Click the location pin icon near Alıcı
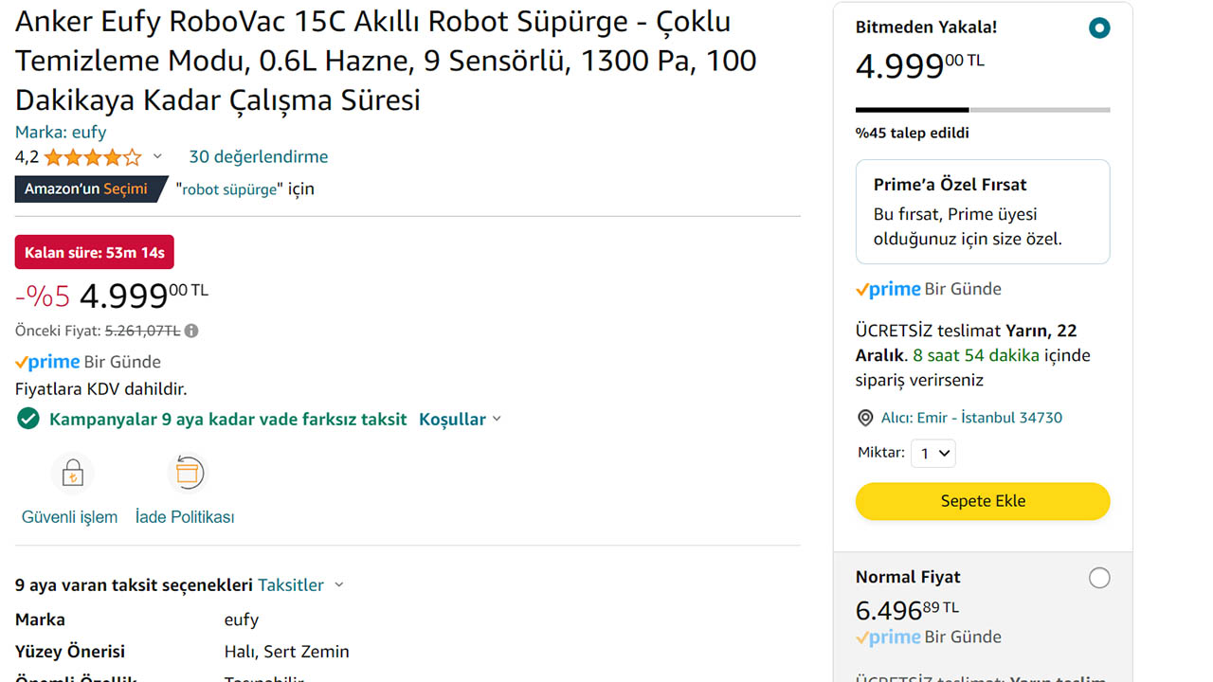1213x682 pixels. [x=864, y=418]
